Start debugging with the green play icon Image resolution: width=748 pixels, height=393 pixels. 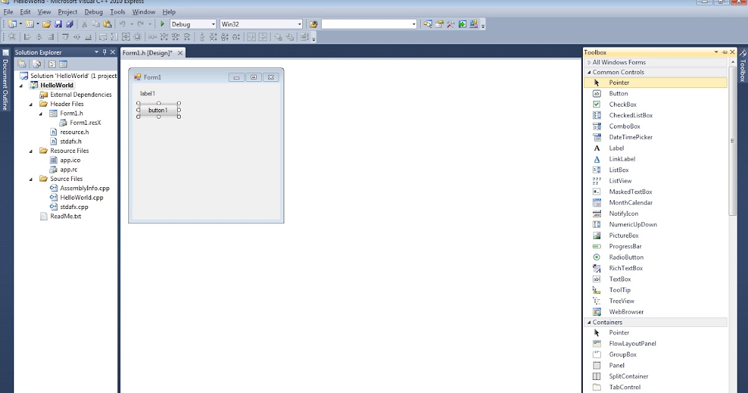pos(162,24)
